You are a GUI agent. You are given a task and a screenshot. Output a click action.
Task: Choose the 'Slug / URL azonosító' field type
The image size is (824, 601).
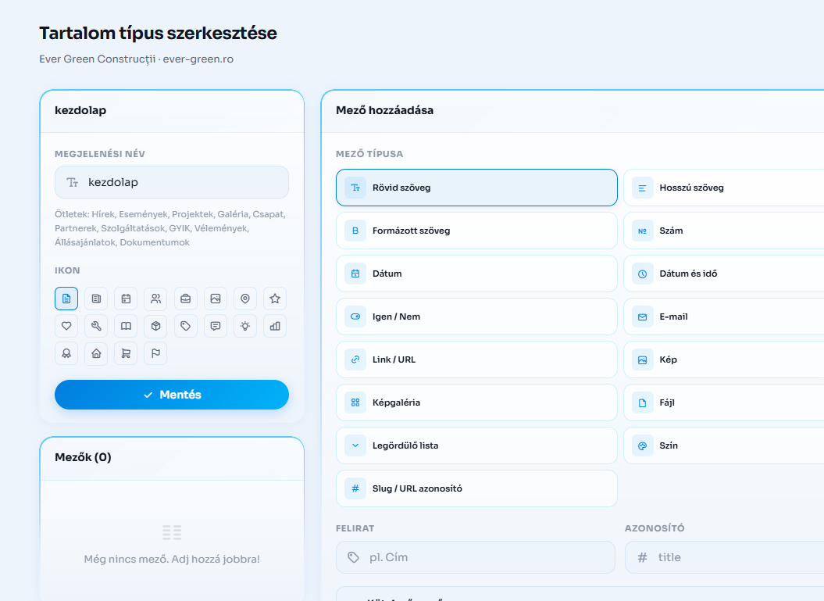click(476, 488)
